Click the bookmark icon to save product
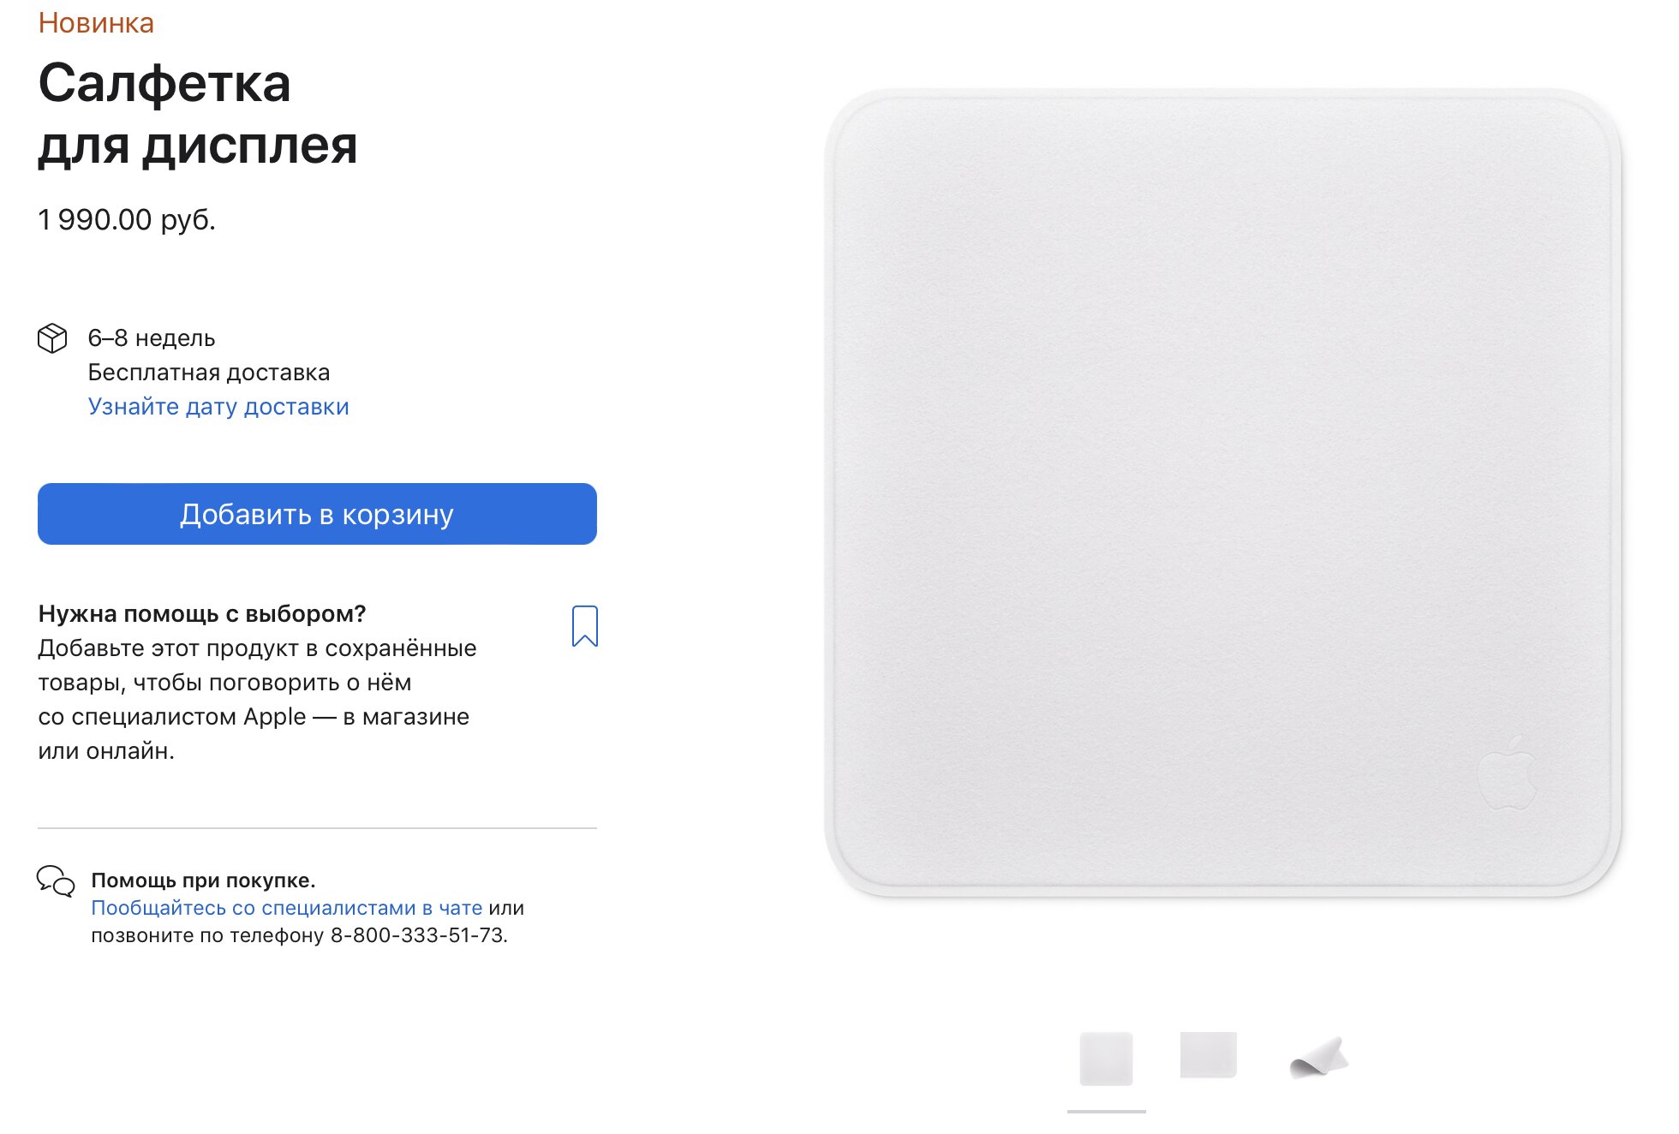Screen dimensions: 1679x1134 [584, 626]
